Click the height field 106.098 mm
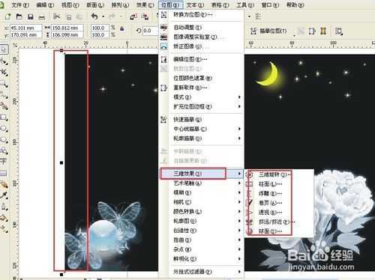 [67, 34]
